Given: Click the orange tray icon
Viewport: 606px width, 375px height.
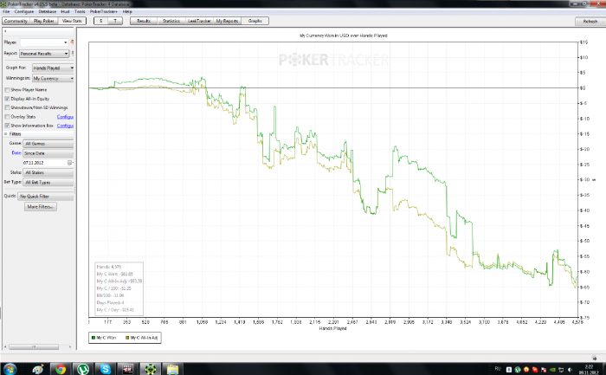Looking at the screenshot, I should pos(526,370).
